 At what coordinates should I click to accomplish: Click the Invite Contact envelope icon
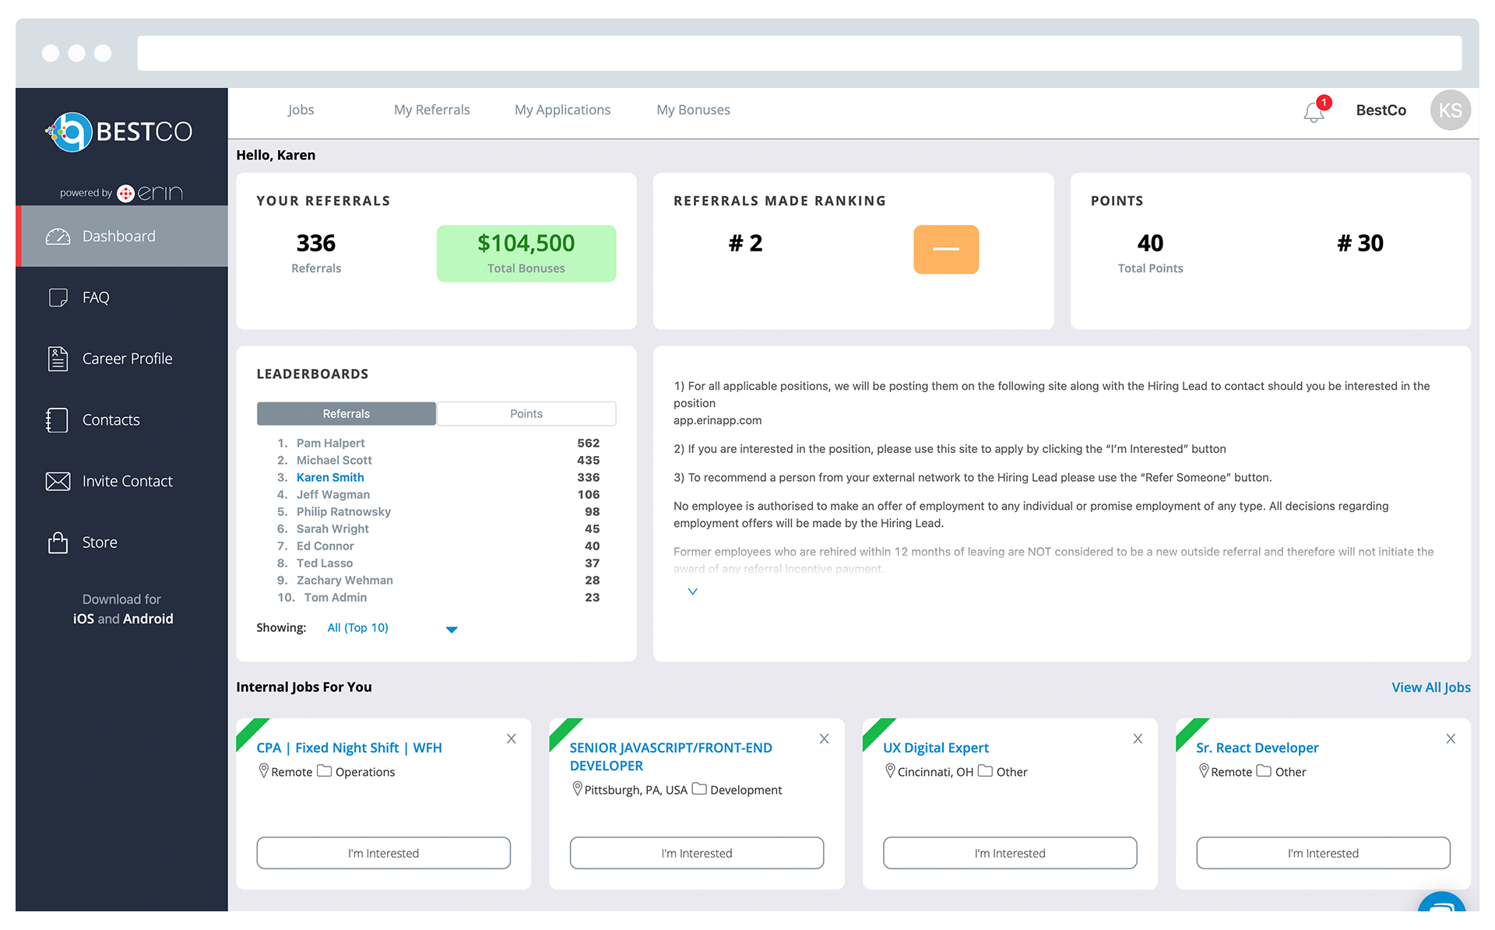[x=58, y=482]
